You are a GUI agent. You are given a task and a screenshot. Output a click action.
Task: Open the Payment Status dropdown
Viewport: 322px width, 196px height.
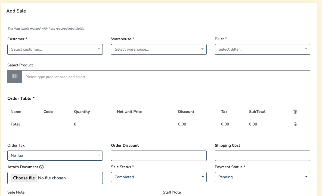[262, 177]
